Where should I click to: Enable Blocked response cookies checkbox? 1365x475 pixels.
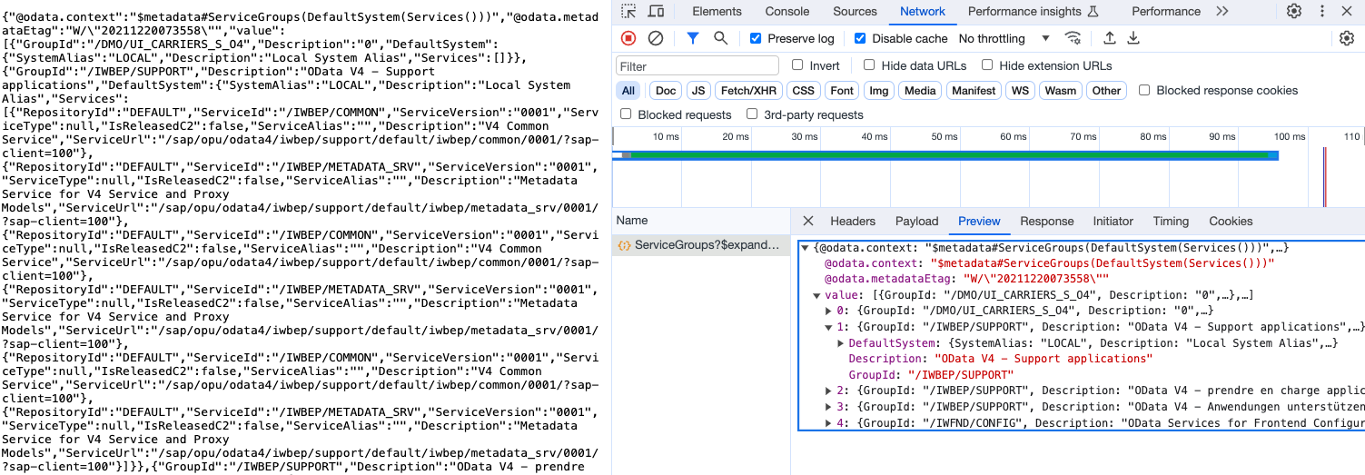[1144, 90]
